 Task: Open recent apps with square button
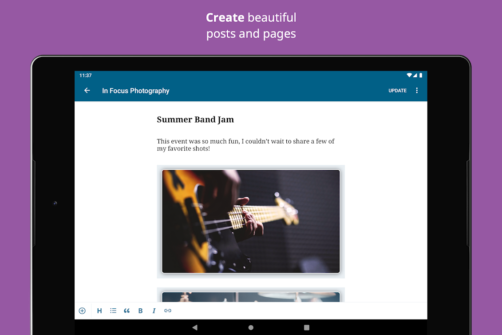(x=307, y=327)
